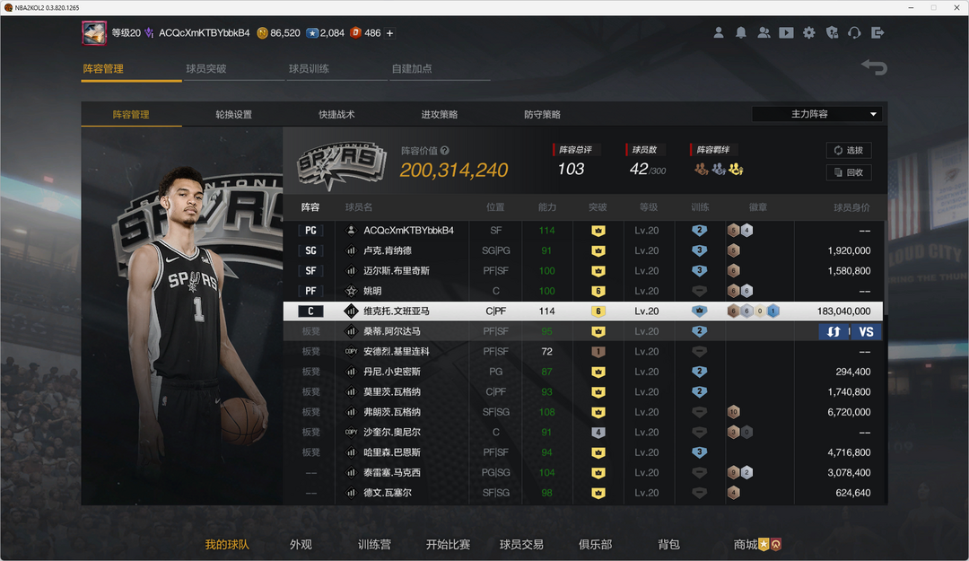The image size is (969, 561).
Task: Select player row 桑蒂.阿尔达马
Action: (583, 331)
